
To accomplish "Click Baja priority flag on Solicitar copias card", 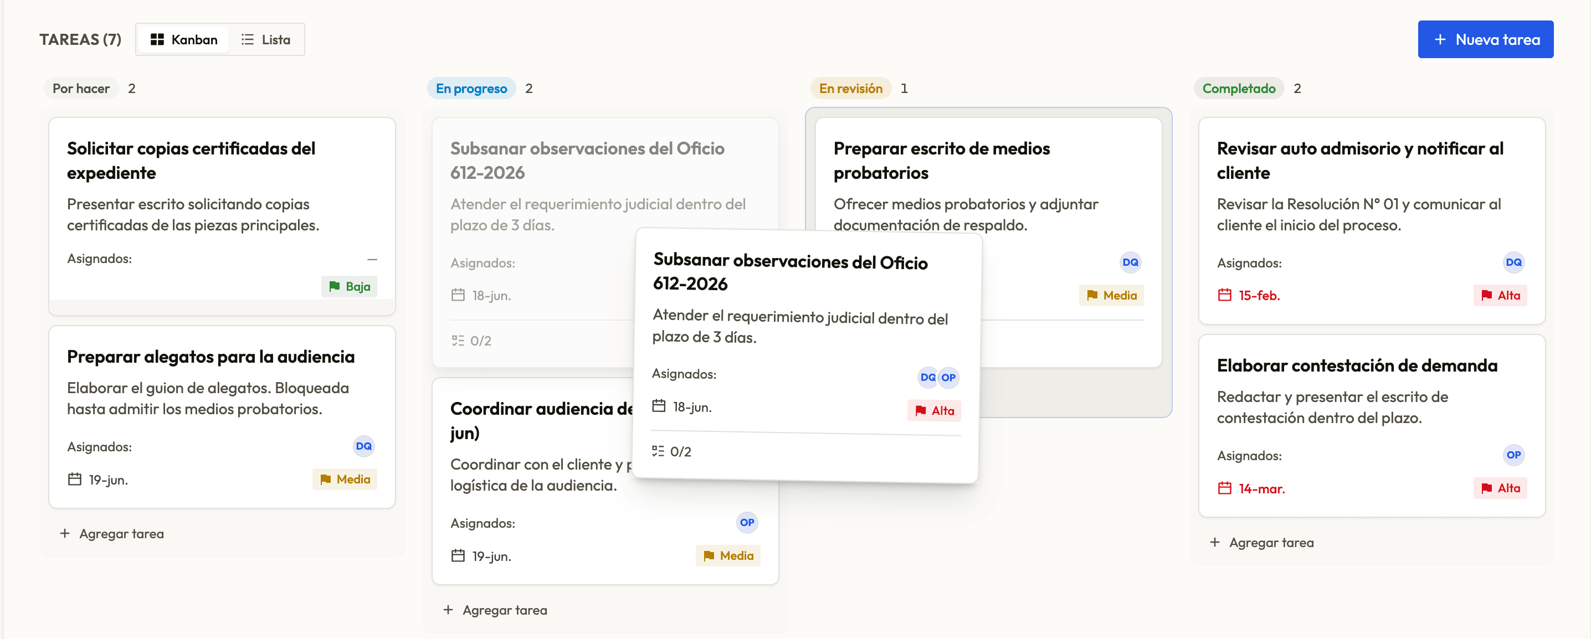I will click(x=349, y=286).
